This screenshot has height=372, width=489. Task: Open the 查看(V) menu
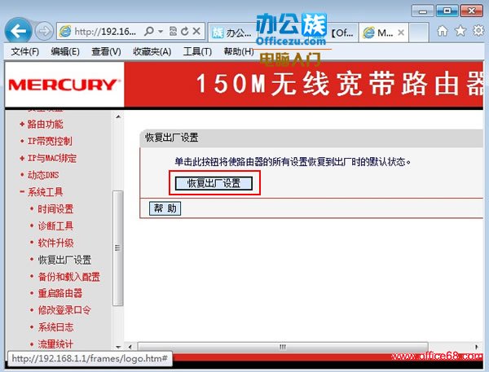pyautogui.click(x=106, y=51)
